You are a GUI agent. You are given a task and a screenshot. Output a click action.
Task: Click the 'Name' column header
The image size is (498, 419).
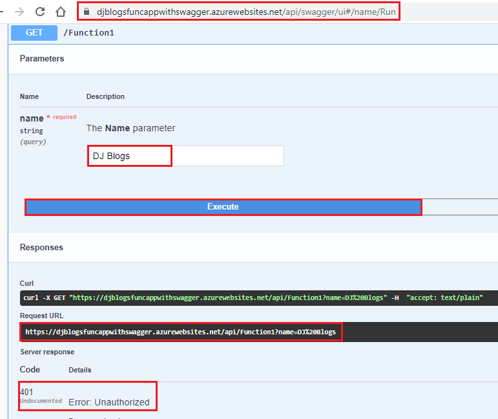point(29,96)
